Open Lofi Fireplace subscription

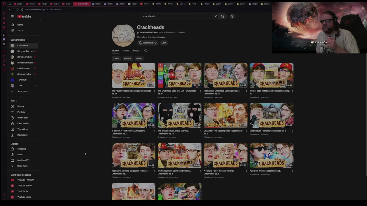pos(23,68)
